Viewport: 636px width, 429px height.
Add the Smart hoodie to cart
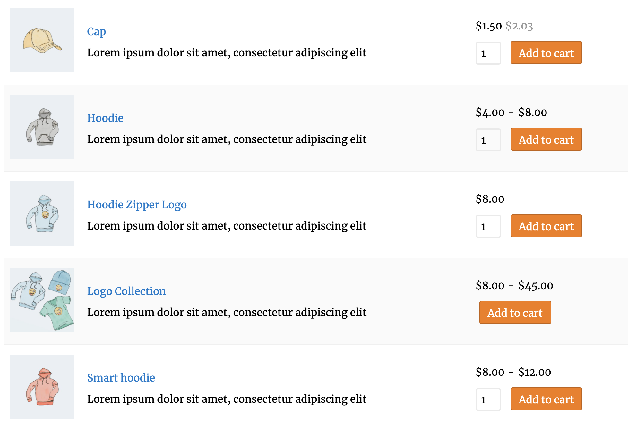pyautogui.click(x=546, y=399)
